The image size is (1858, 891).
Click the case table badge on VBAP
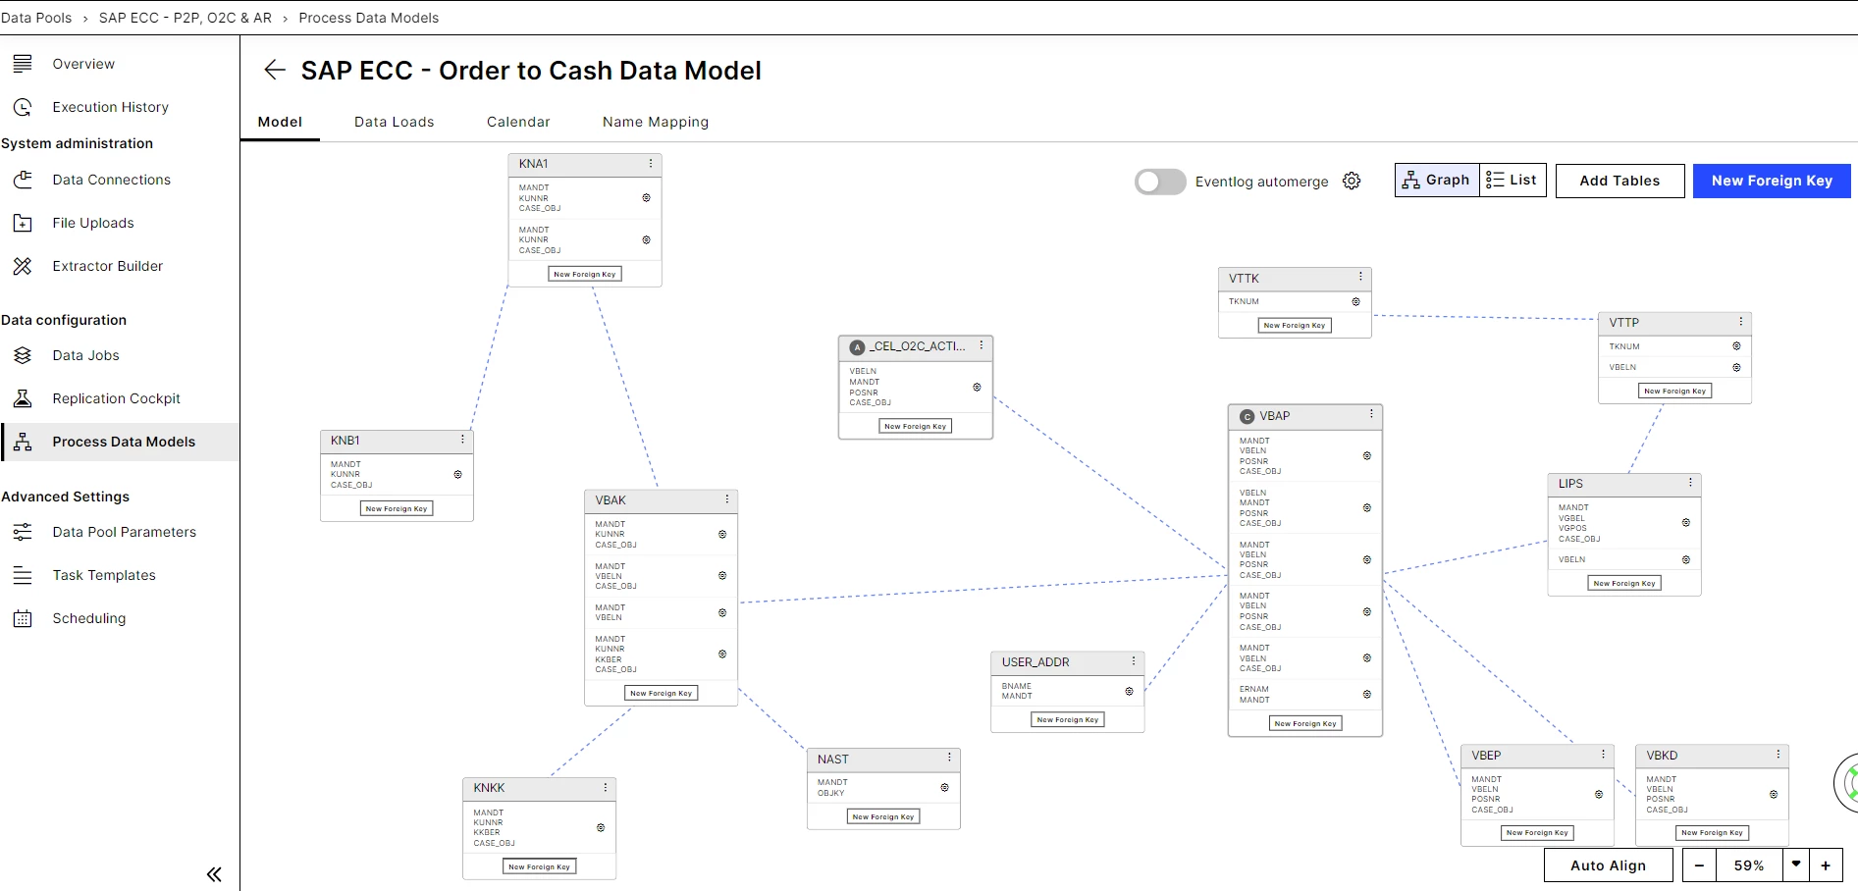point(1248,416)
